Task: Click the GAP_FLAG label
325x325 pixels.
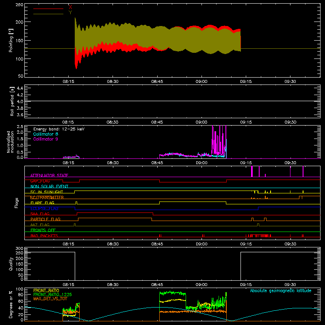Action: [40, 181]
